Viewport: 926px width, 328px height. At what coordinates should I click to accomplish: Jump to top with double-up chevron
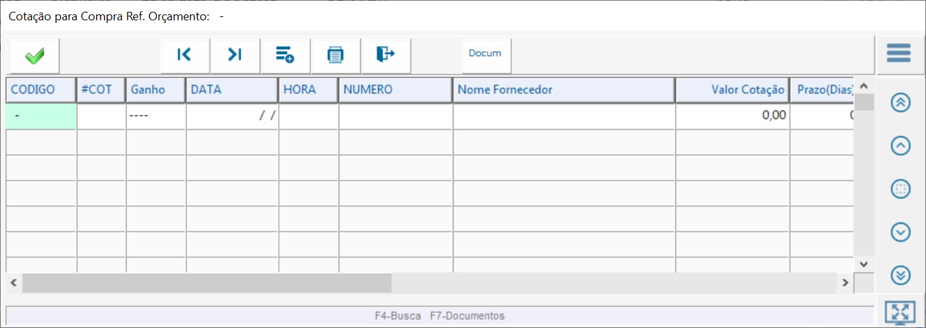point(900,103)
